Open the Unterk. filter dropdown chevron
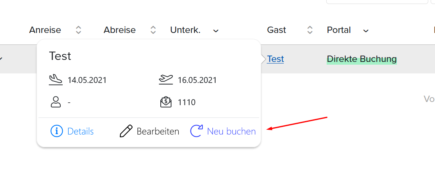This screenshot has width=435, height=173. pyautogui.click(x=216, y=31)
